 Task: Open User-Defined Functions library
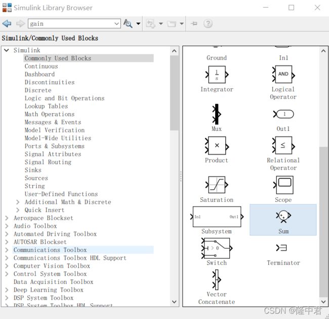[61, 194]
